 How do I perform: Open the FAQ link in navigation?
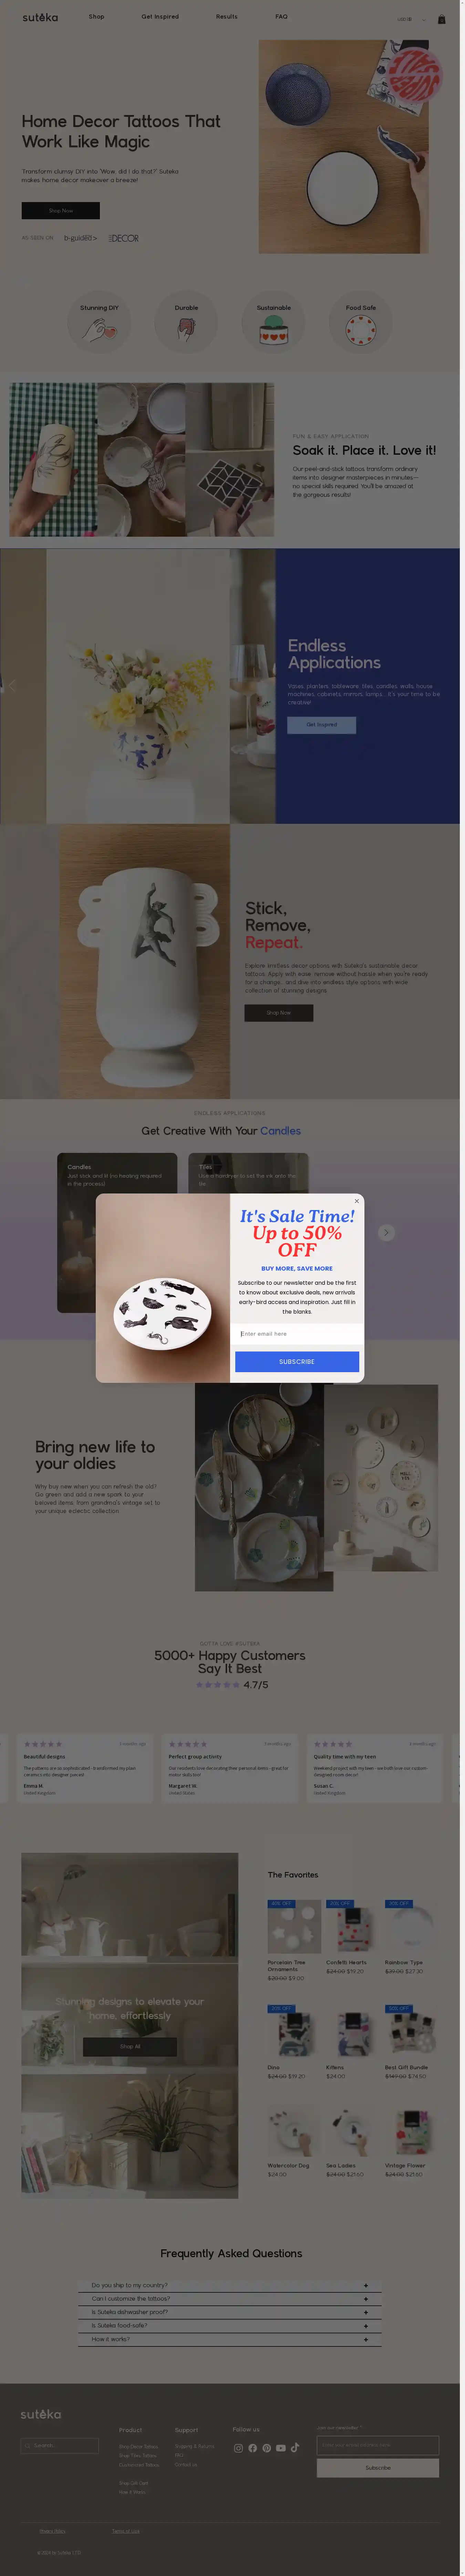281,17
